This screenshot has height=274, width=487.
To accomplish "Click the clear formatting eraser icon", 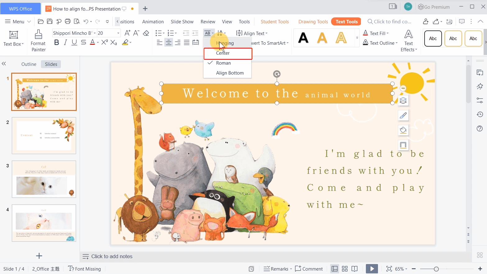I will [x=146, y=33].
